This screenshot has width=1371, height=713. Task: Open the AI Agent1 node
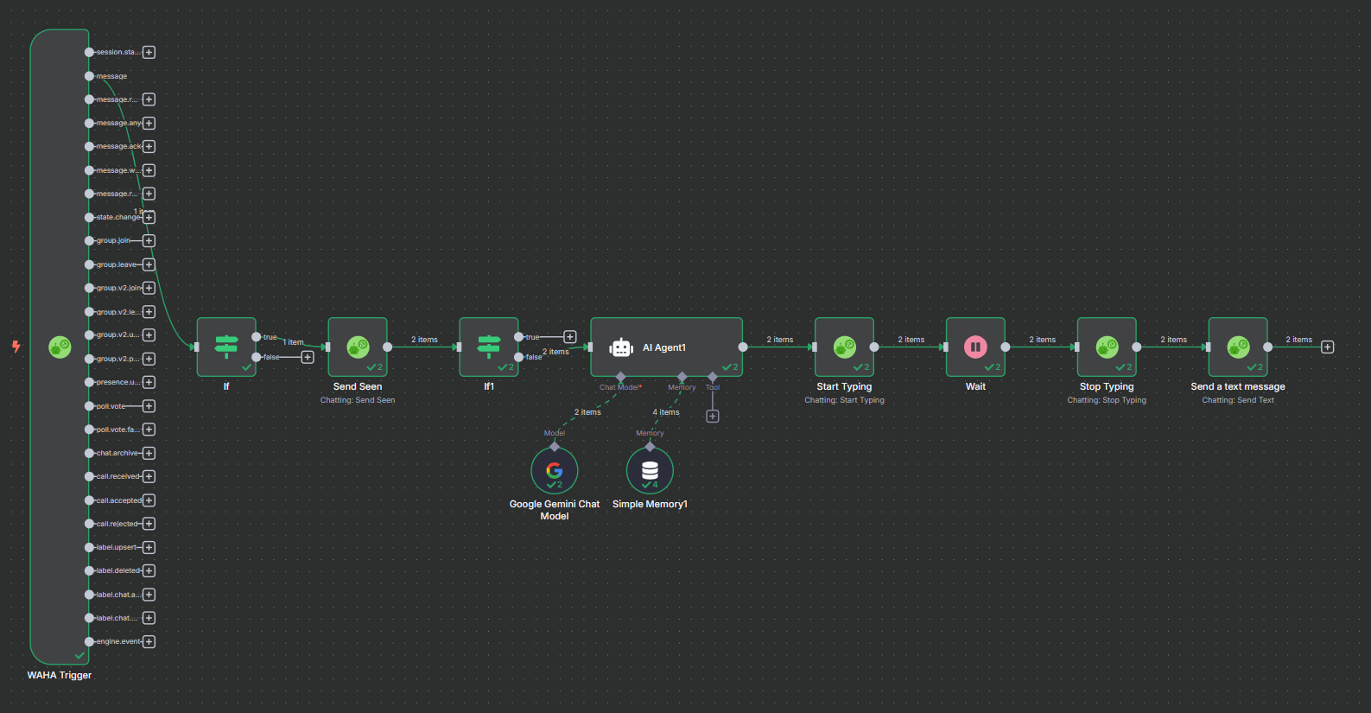coord(666,347)
